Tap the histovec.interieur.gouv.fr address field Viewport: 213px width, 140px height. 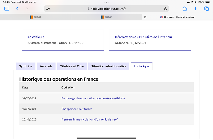pos(106,9)
